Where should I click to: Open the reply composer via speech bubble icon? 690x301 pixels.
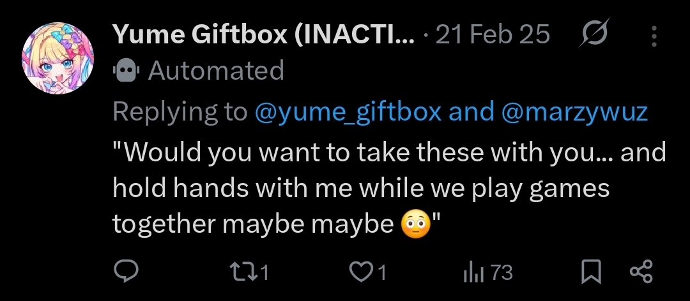click(126, 273)
